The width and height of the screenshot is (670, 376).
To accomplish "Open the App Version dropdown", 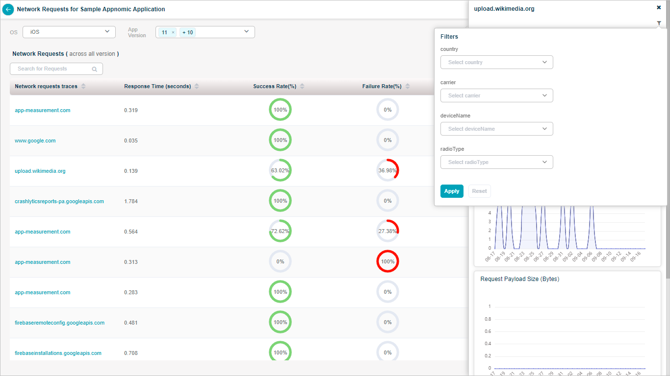I will click(x=205, y=32).
